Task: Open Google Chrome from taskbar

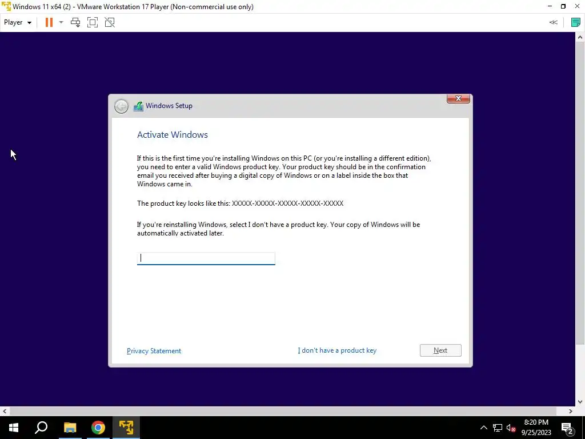Action: (98, 428)
